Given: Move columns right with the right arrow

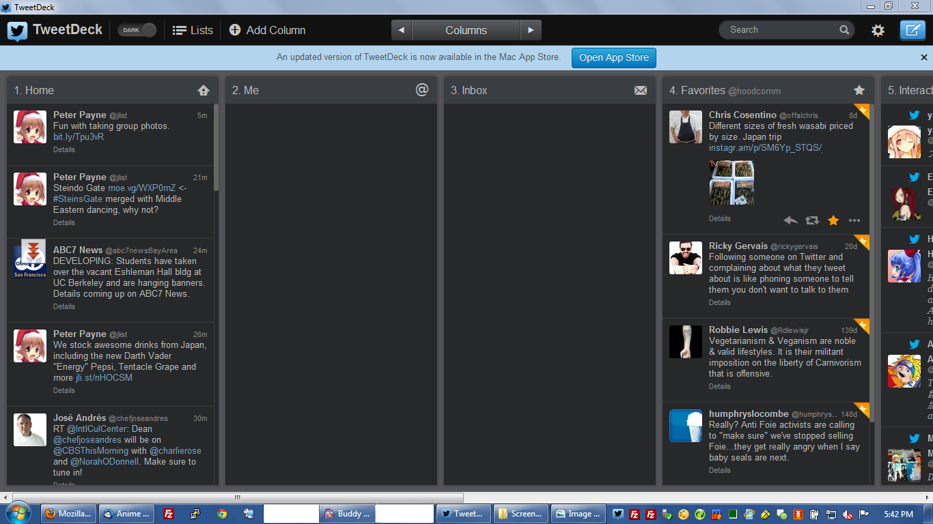Looking at the screenshot, I should tap(531, 30).
